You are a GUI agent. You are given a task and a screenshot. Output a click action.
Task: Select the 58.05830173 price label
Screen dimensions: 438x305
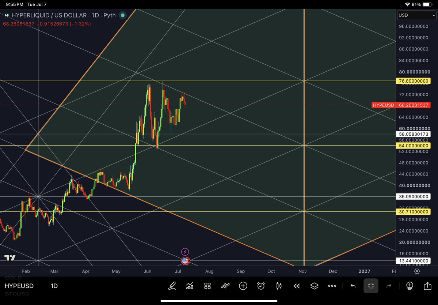[x=414, y=134]
